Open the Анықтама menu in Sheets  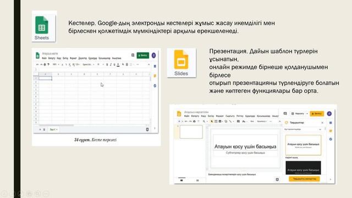pos(117,58)
